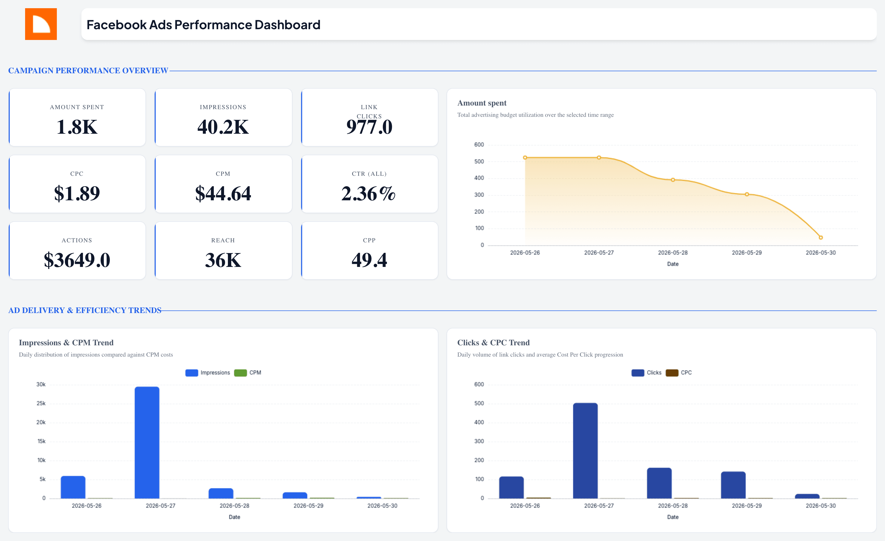Click the CTR (All) 2.36% value
The image size is (885, 541).
[368, 193]
